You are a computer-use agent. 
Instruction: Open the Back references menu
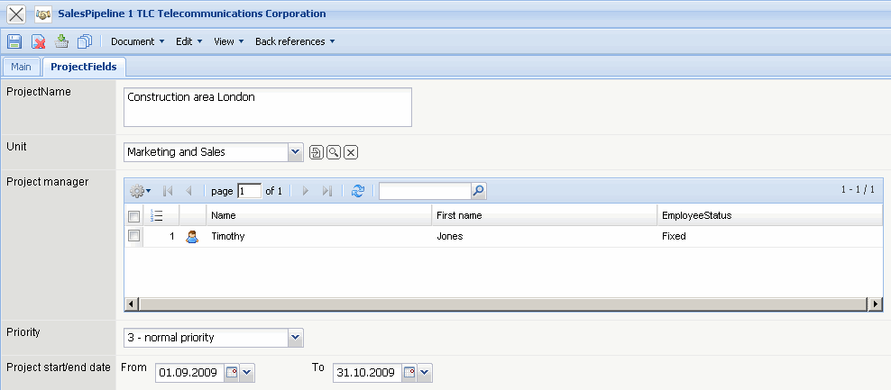click(x=295, y=41)
